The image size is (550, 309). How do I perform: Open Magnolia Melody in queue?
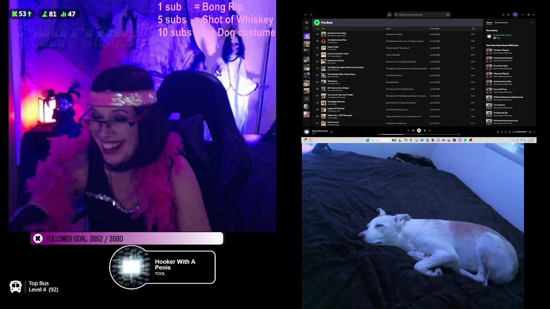pos(510,74)
